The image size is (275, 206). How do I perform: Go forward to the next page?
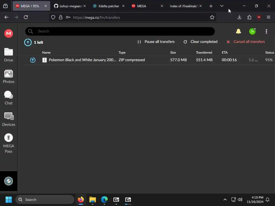pos(16,17)
